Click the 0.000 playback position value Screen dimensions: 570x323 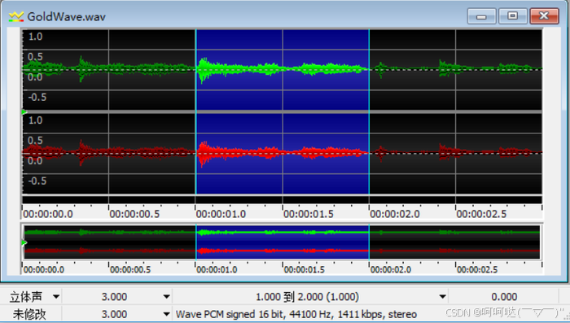[x=504, y=297]
